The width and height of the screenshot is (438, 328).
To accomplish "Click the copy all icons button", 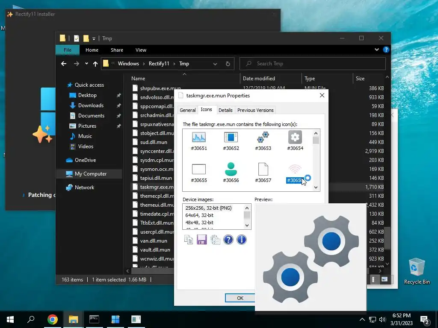I will point(215,240).
